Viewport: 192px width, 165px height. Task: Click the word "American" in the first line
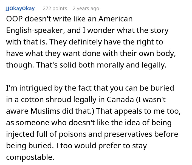coord(115,19)
